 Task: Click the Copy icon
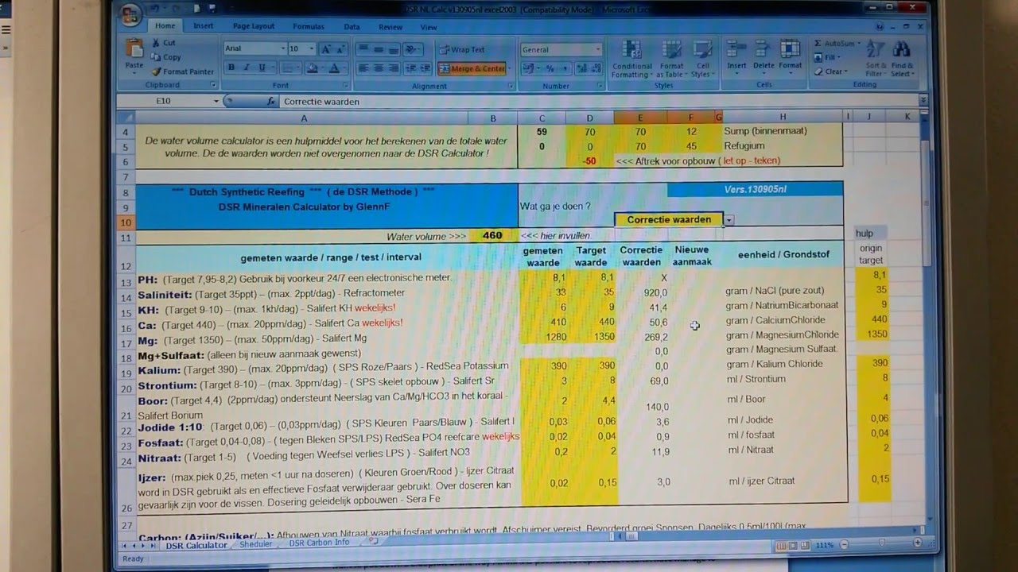point(156,57)
